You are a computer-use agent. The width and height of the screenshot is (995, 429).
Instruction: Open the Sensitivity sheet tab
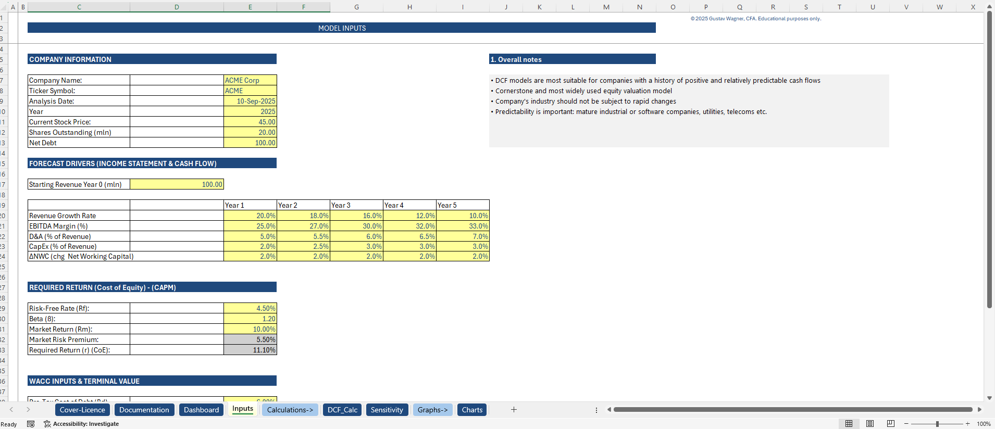click(x=387, y=410)
